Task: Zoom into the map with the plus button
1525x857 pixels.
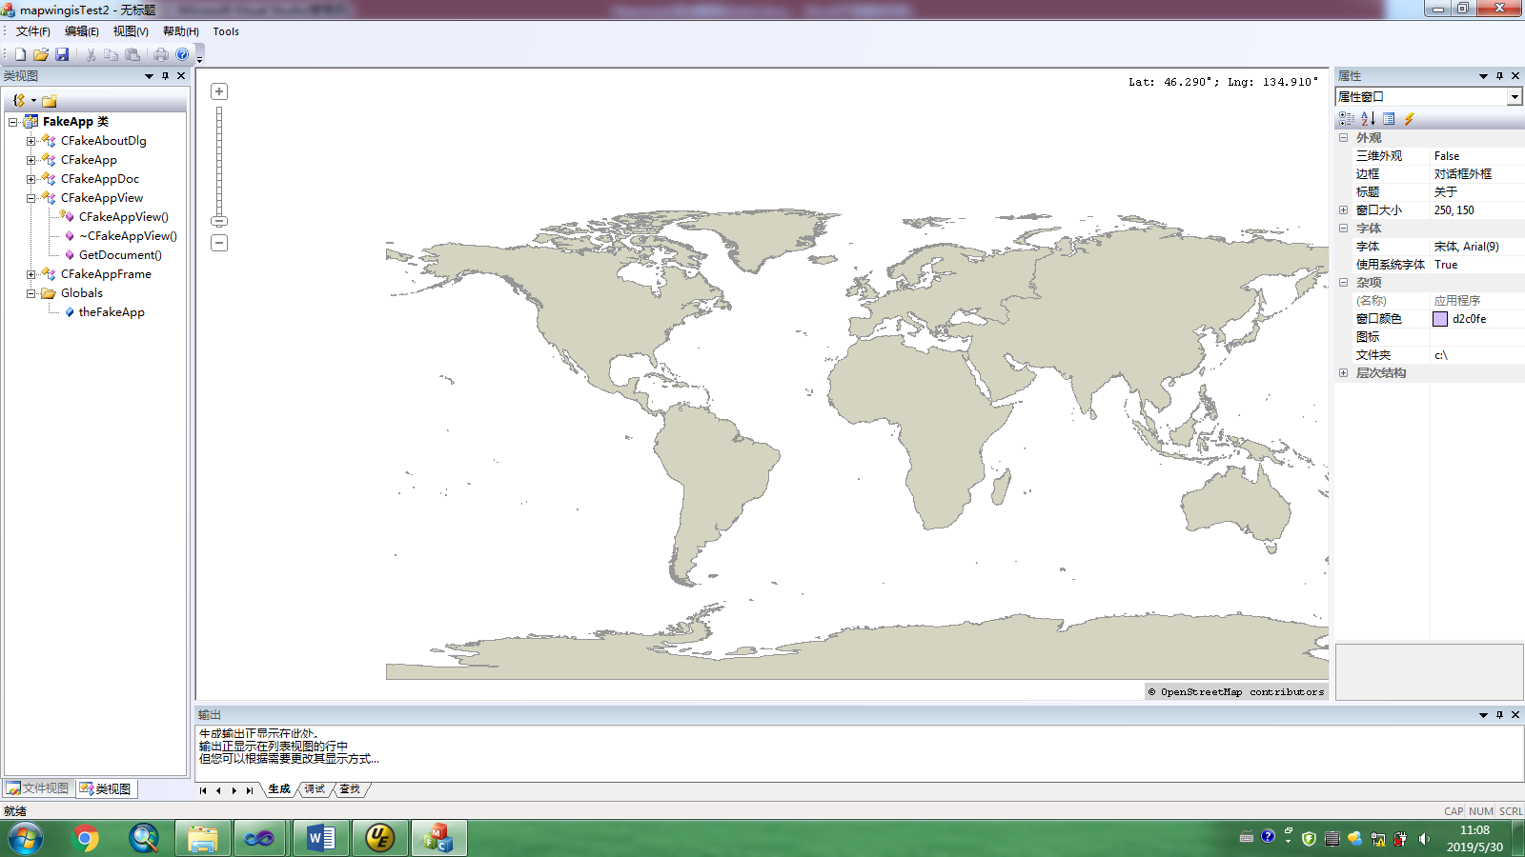Action: coord(219,90)
